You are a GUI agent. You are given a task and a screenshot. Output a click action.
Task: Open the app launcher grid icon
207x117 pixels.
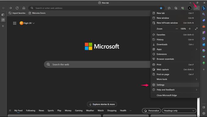[15, 23]
